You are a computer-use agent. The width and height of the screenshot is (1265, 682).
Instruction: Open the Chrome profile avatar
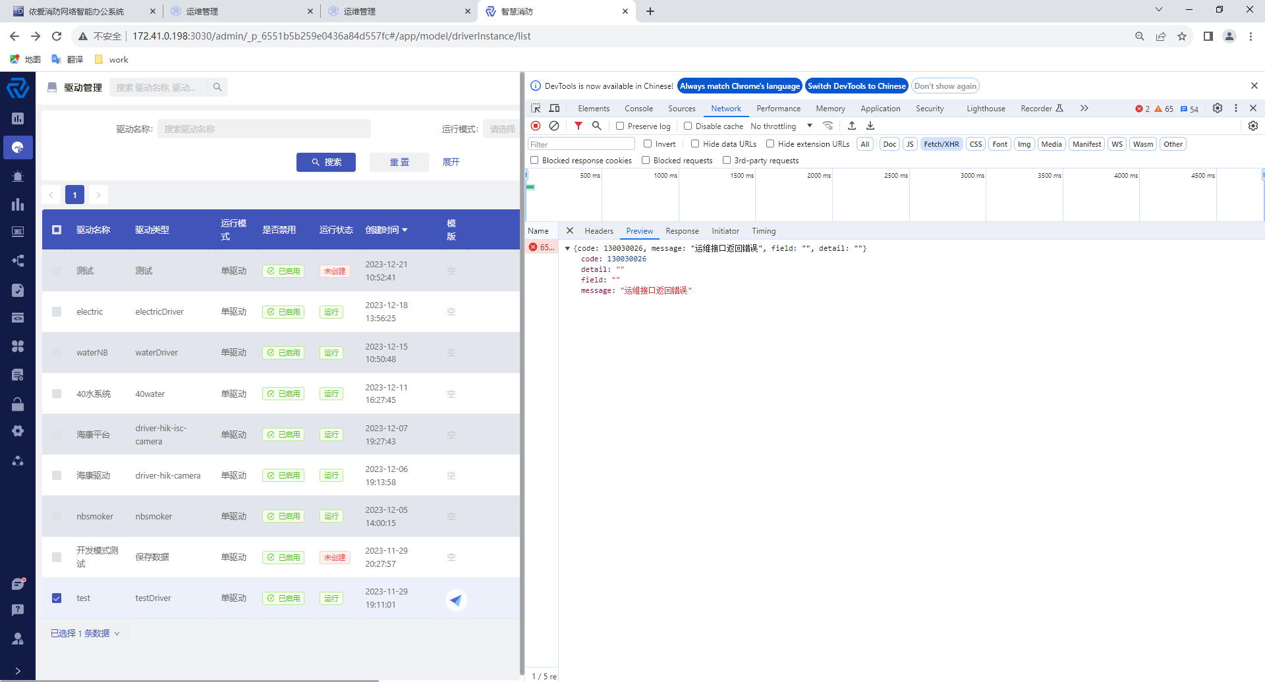pos(1229,36)
